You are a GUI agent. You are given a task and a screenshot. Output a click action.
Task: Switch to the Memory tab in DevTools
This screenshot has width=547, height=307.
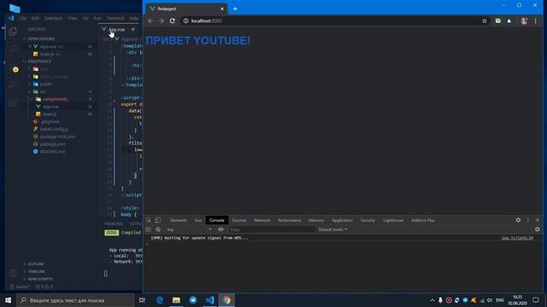316,220
